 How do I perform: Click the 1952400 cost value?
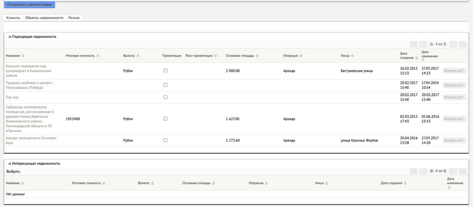point(73,119)
